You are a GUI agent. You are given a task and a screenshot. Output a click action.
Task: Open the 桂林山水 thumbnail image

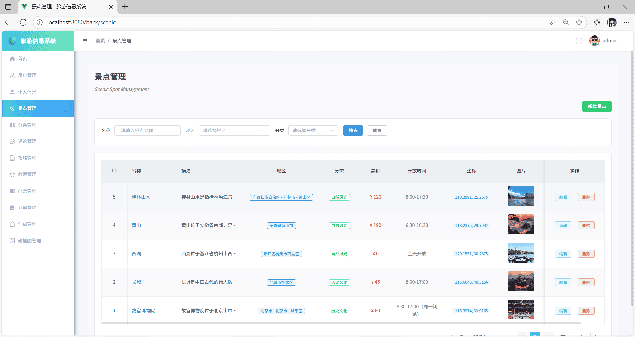(521, 196)
